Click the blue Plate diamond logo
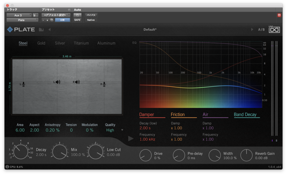 tap(10, 29)
